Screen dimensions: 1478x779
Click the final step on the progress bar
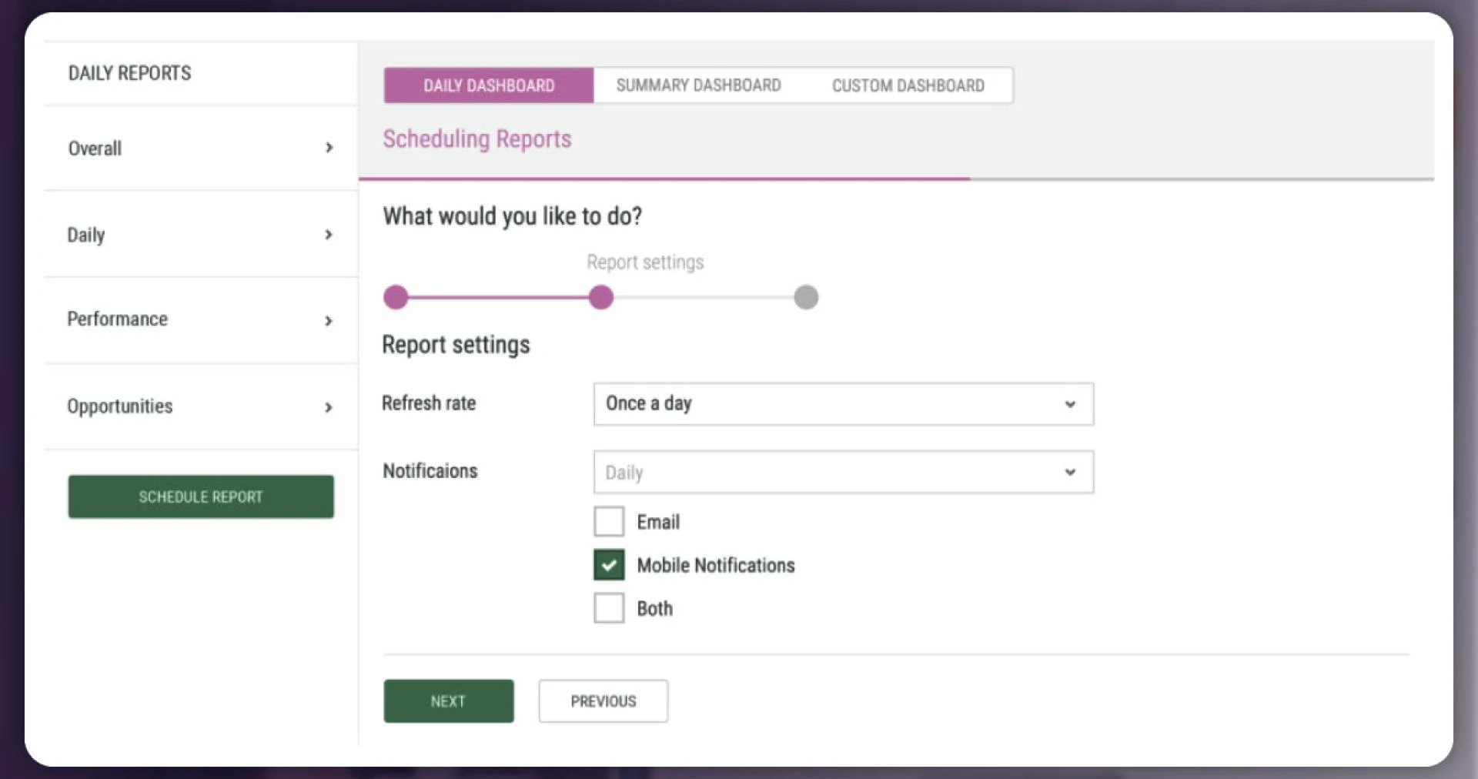point(806,297)
